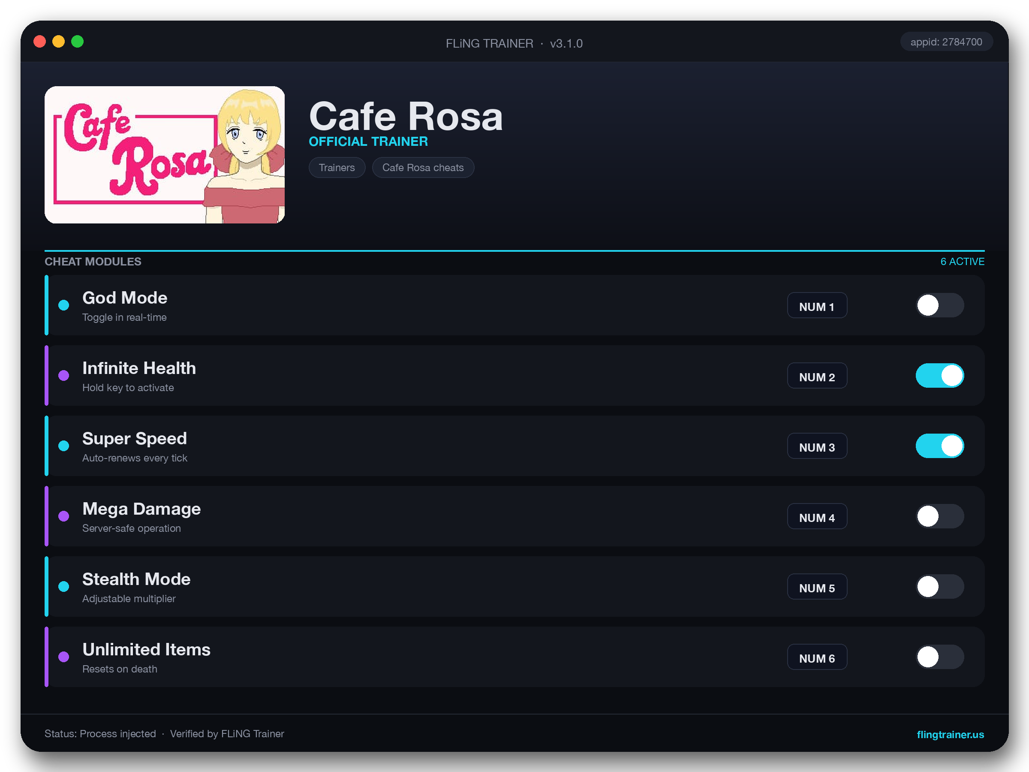Click 'Auto-renews every tick' description
This screenshot has height=772, width=1029.
coord(135,458)
